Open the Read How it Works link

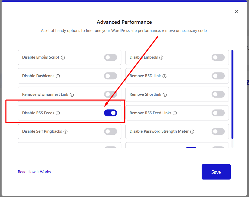(x=34, y=172)
